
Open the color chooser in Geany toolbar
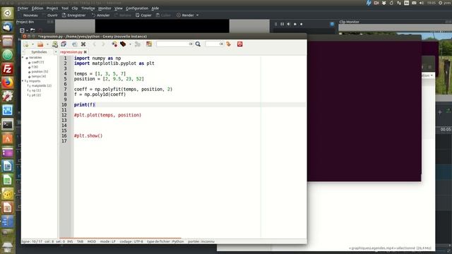pyautogui.click(x=149, y=44)
